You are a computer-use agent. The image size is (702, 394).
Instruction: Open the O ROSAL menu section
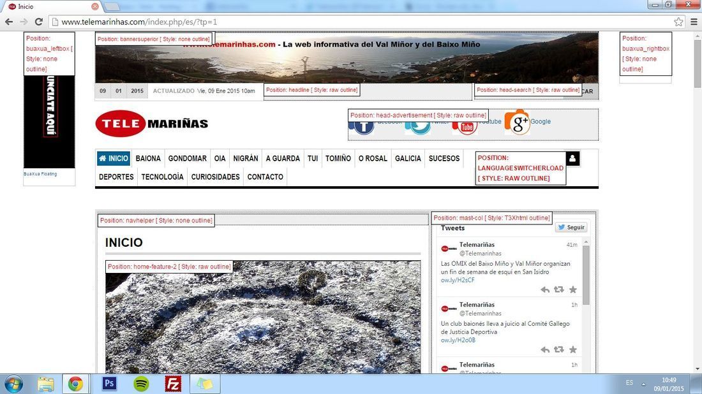pos(373,158)
